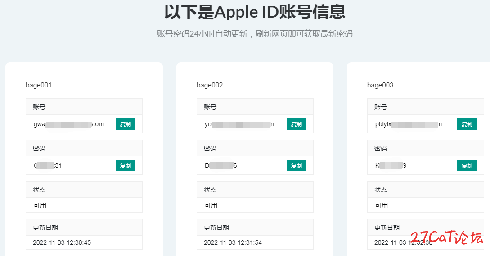Select the bage003 card title

pyautogui.click(x=380, y=85)
